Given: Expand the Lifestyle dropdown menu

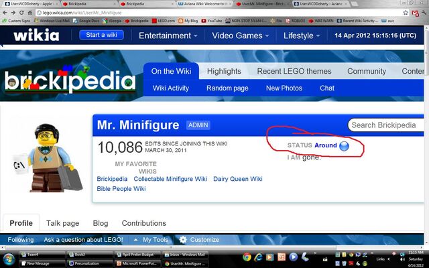Looking at the screenshot, I should click(302, 36).
